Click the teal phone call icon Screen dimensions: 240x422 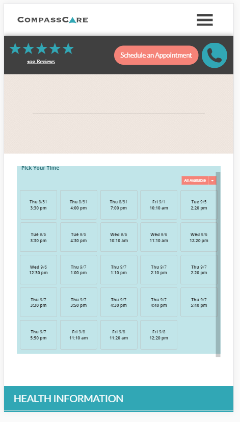click(215, 55)
